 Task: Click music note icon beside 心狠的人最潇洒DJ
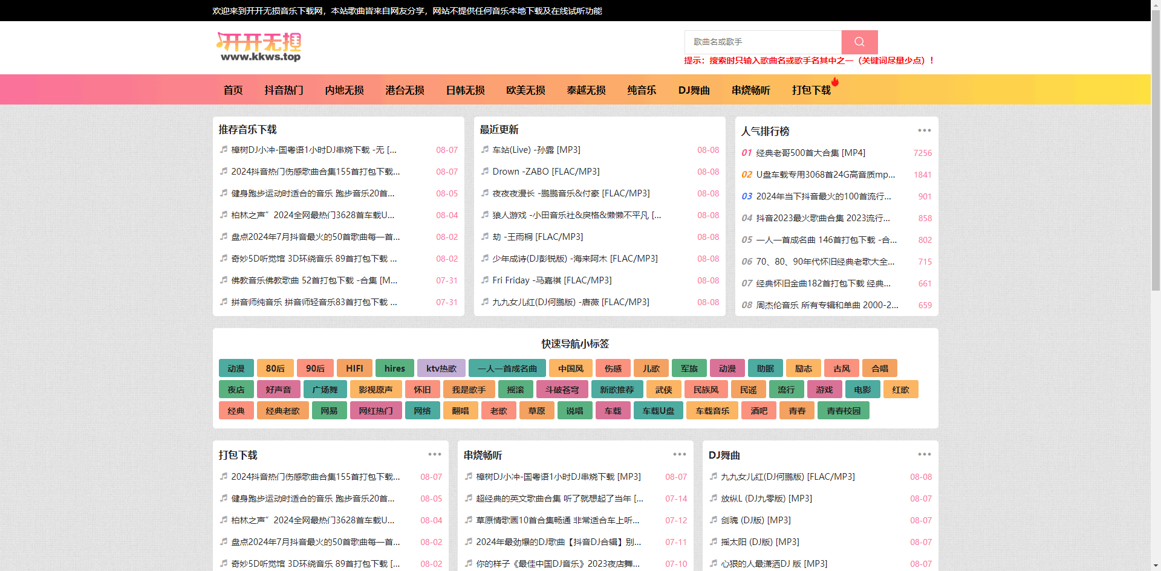coord(714,563)
